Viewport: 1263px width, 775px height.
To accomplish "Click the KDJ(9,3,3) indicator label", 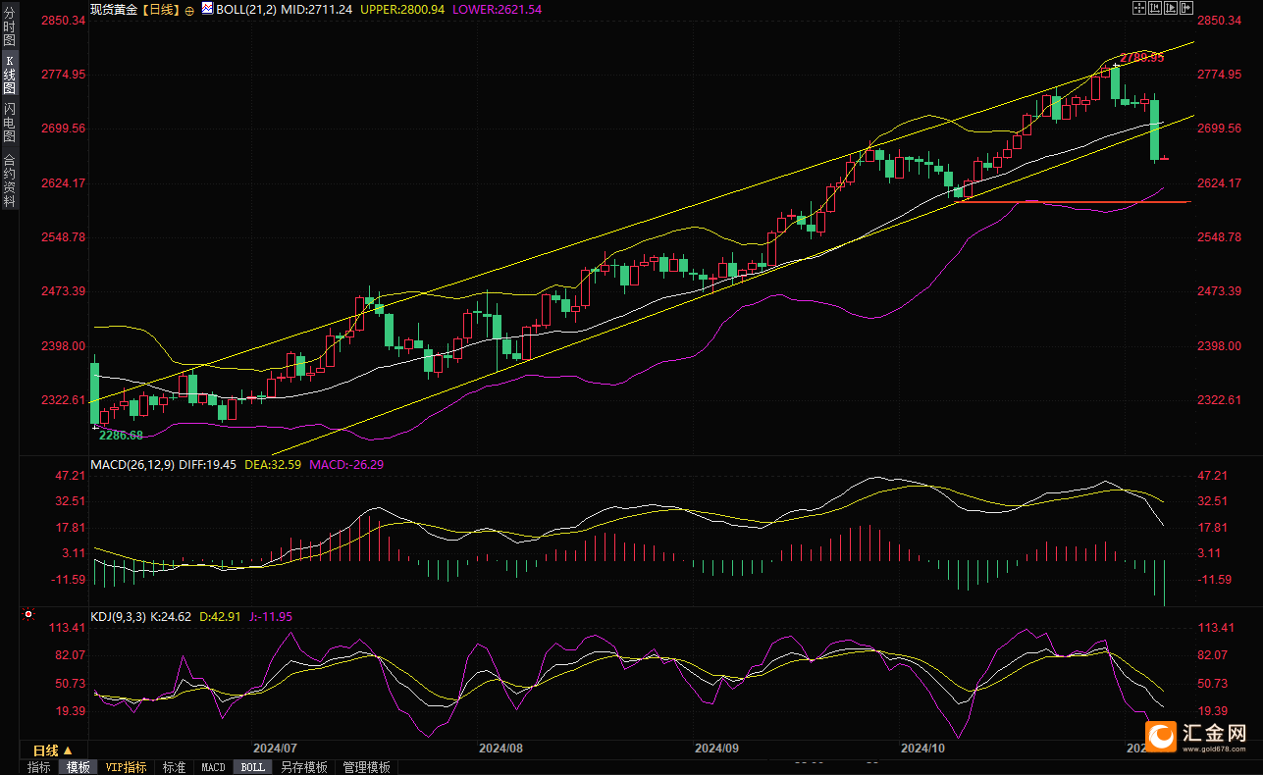I will click(118, 617).
